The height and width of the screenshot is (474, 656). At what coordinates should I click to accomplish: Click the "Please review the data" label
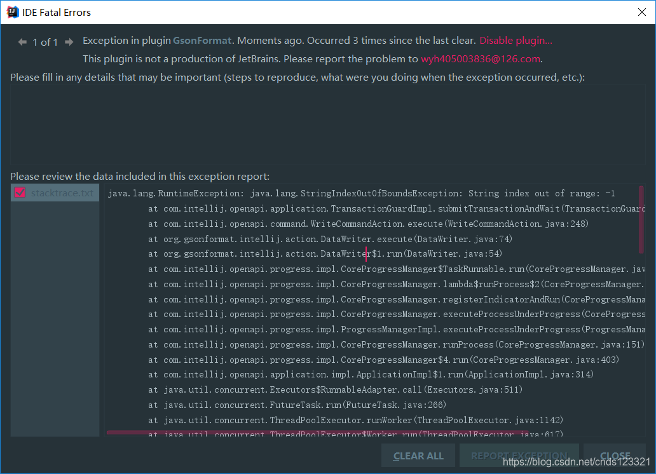pyautogui.click(x=140, y=177)
